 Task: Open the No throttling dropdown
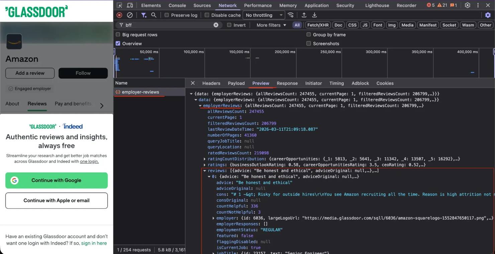(x=264, y=15)
